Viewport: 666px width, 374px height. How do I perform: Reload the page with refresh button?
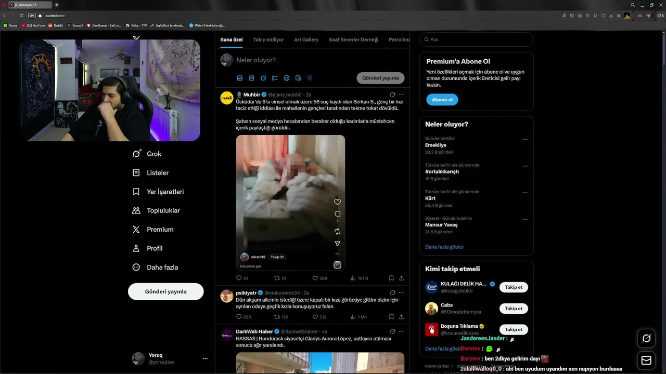[x=21, y=16]
